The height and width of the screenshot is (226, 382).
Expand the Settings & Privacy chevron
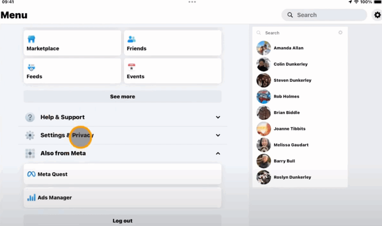click(218, 135)
